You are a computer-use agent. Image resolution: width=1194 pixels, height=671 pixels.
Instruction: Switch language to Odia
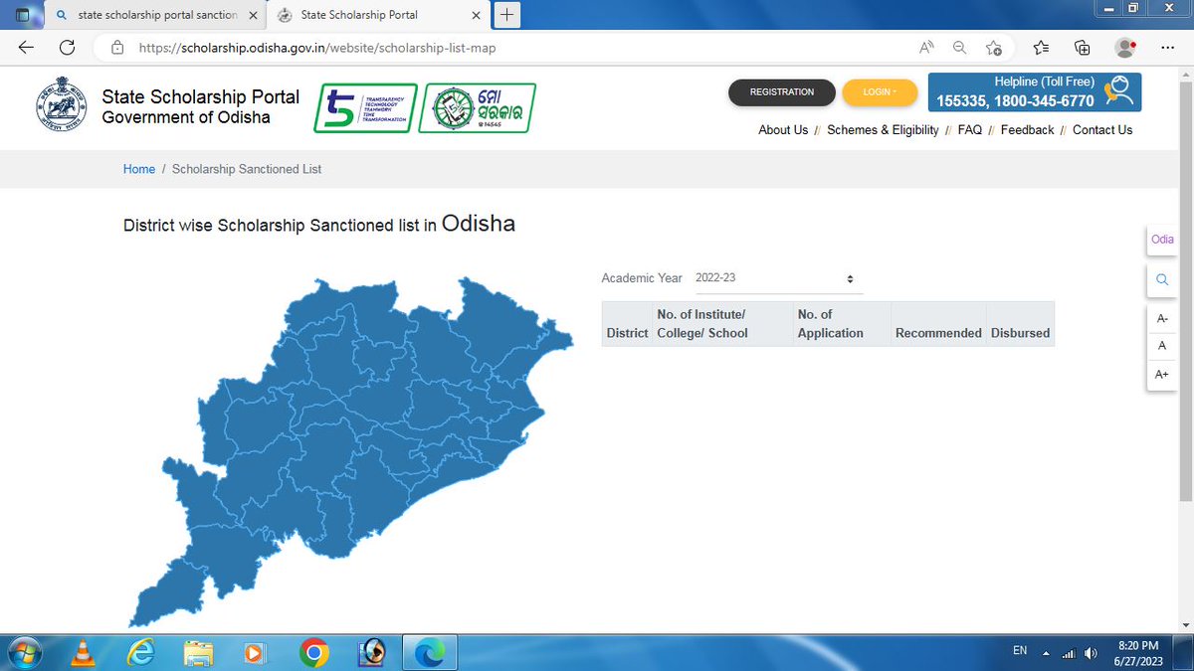point(1162,240)
